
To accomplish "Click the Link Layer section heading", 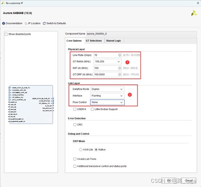I will click(74, 83).
